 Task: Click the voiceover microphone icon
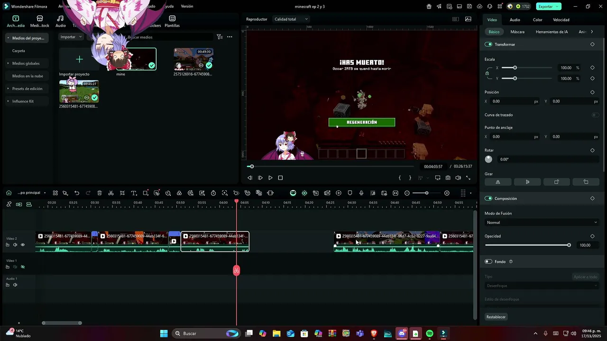click(x=361, y=193)
